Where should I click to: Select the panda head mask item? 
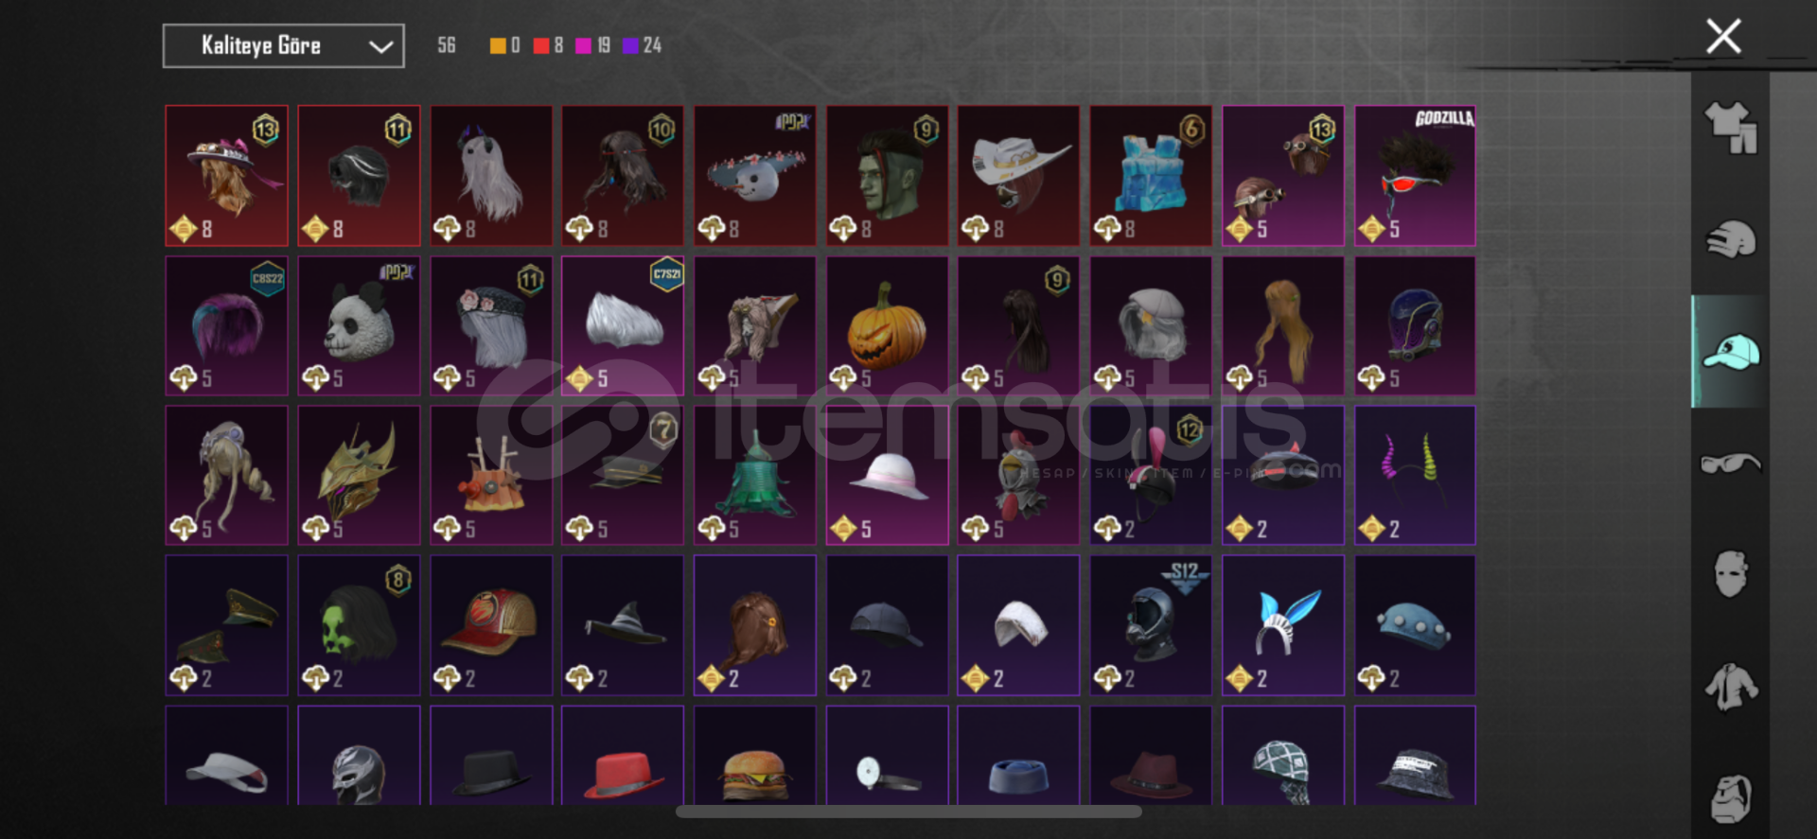tap(359, 325)
